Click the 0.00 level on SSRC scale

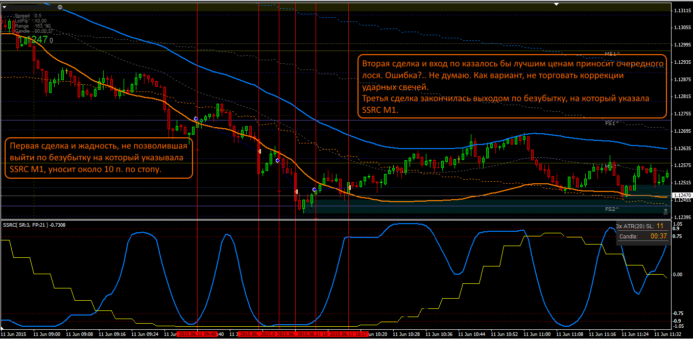(677, 275)
